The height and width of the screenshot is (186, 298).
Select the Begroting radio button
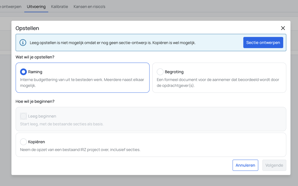160,72
